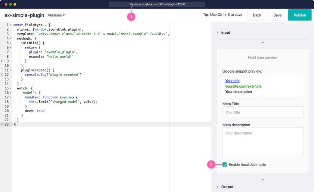Click the red close window button
Screen dimensions: 314x192
coord(6,4)
